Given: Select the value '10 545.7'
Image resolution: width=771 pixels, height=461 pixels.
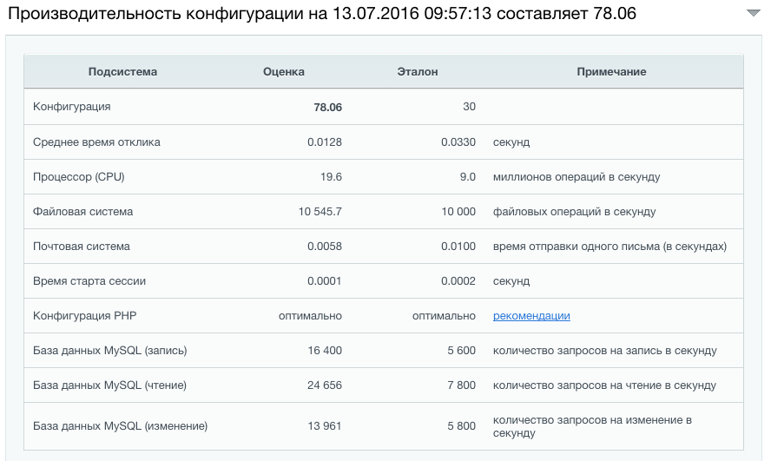Looking at the screenshot, I should [x=320, y=212].
